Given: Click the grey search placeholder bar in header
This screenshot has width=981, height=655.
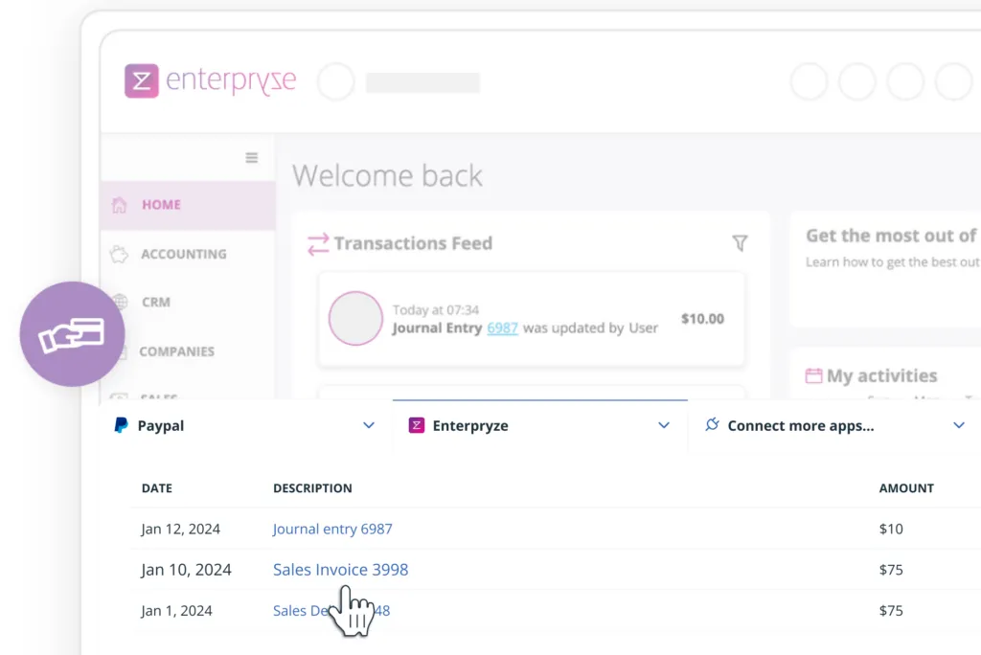Looking at the screenshot, I should click(x=422, y=82).
